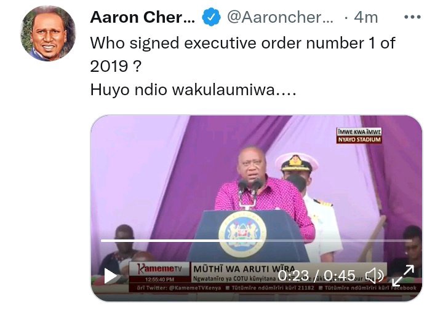The width and height of the screenshot is (443, 315).
Task: Open the tweet via the 4m timestamp
Action: pos(366,17)
